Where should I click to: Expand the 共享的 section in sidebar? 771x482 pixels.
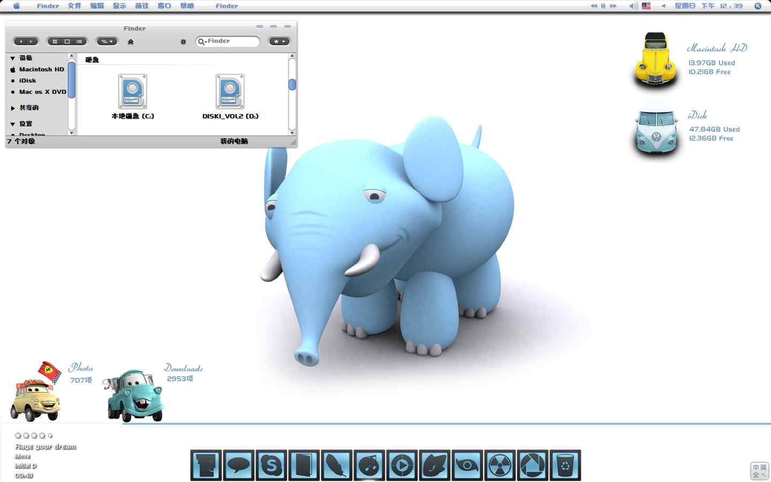(x=13, y=108)
